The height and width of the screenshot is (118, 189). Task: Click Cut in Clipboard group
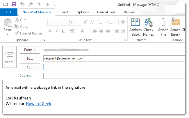20,20
